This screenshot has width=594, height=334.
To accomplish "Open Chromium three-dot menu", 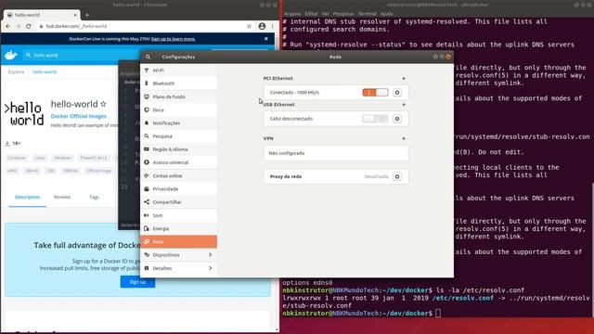I will 272,26.
